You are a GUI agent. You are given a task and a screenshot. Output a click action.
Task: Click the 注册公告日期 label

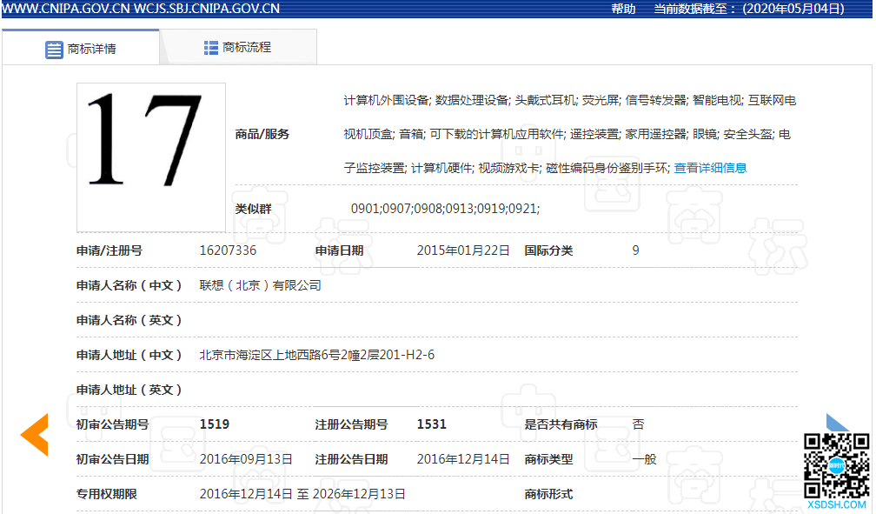pyautogui.click(x=351, y=459)
